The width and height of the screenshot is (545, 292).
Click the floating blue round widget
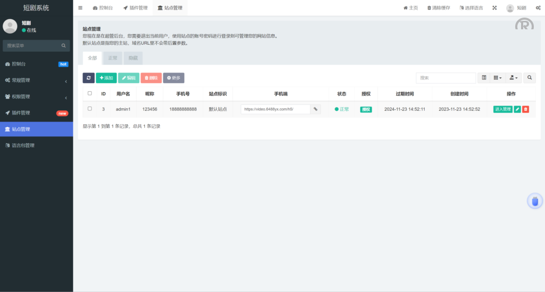[535, 201]
